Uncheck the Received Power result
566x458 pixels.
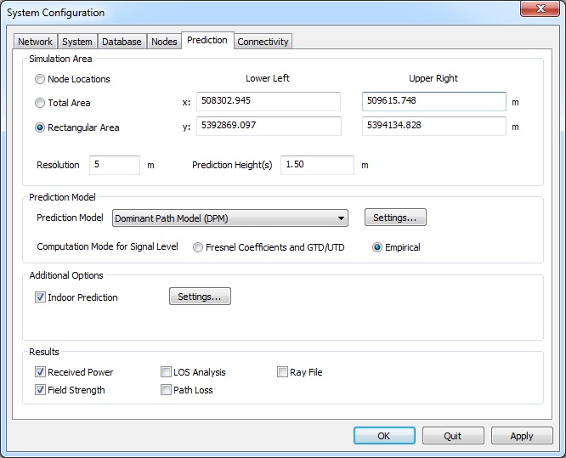(x=41, y=372)
